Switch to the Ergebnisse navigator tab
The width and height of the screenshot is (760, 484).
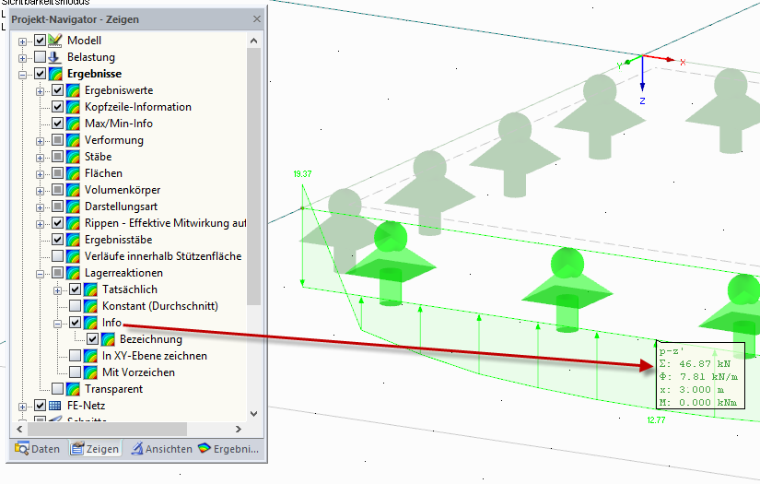coord(228,449)
